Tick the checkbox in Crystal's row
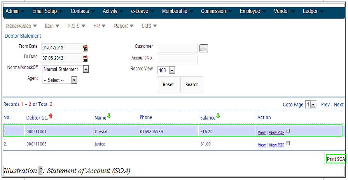348x180 pixels. point(288,131)
